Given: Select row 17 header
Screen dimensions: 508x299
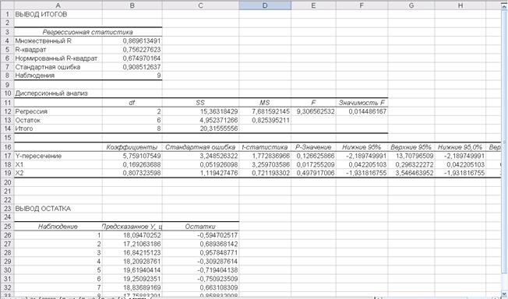Looking at the screenshot, I should click(x=7, y=156).
